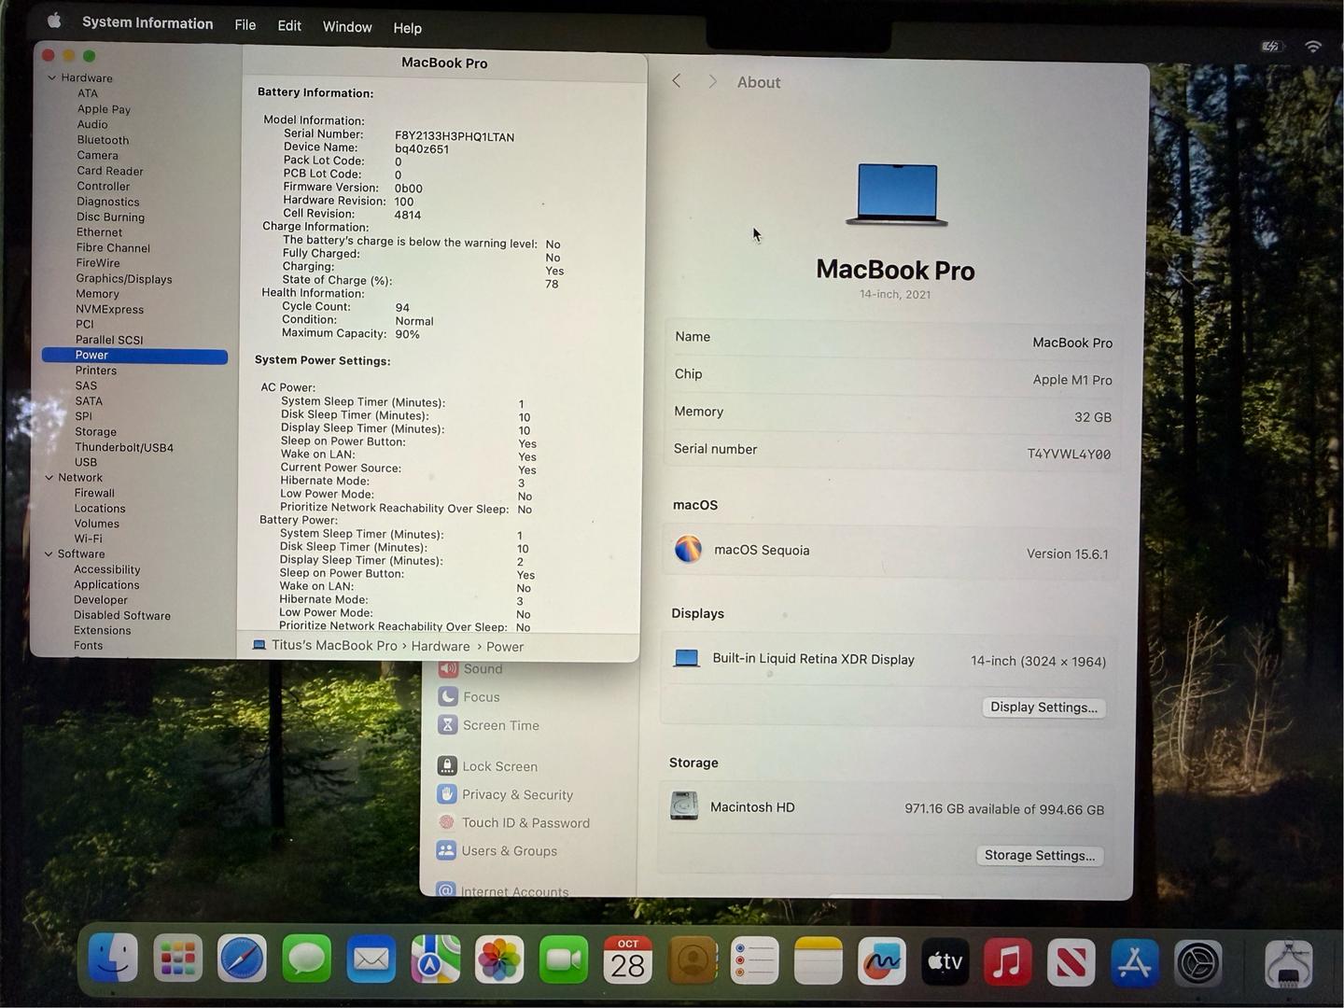The height and width of the screenshot is (1008, 1344).
Task: Open the Music app icon
Action: tap(1006, 961)
